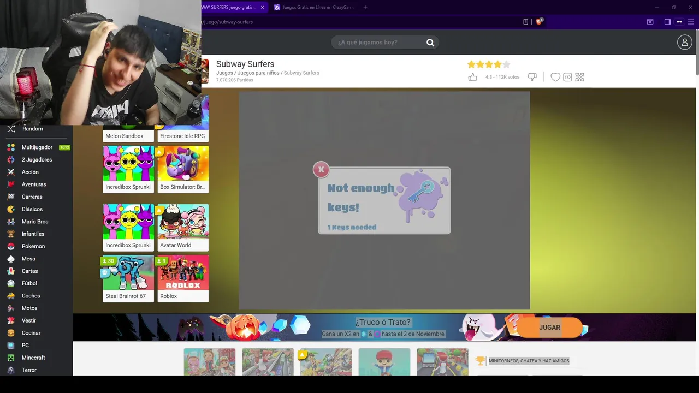
Task: Give Subway Surfers a thumbs up
Action: click(x=472, y=77)
